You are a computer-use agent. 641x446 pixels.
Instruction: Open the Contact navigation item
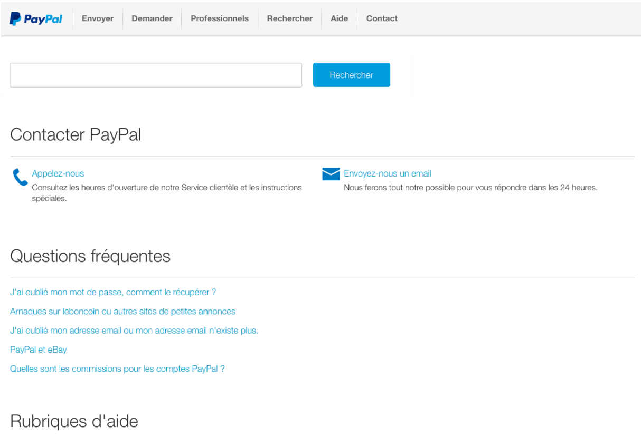[381, 18]
